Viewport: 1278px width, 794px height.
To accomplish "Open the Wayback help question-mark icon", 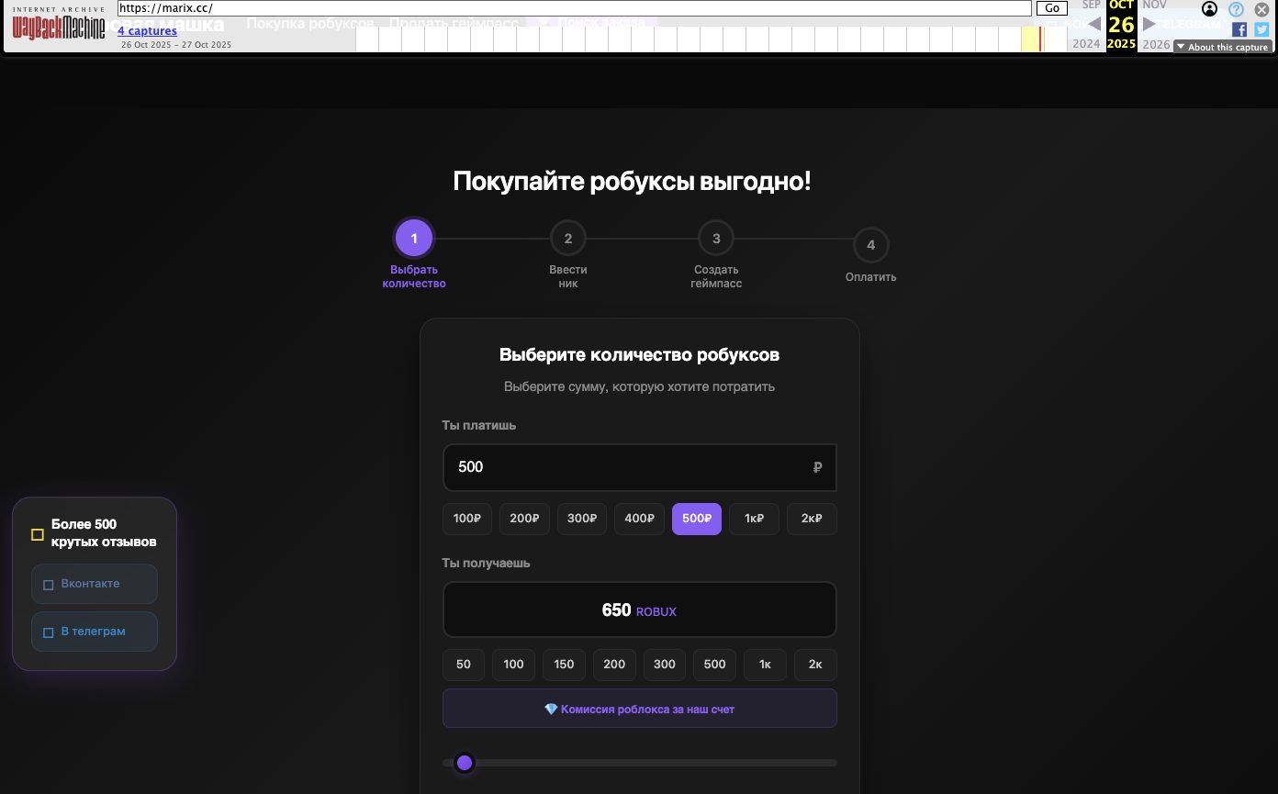I will pyautogui.click(x=1236, y=9).
